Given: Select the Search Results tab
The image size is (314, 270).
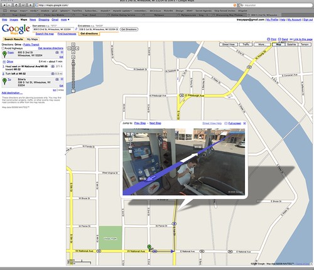Looking at the screenshot, I should click(x=14, y=39).
